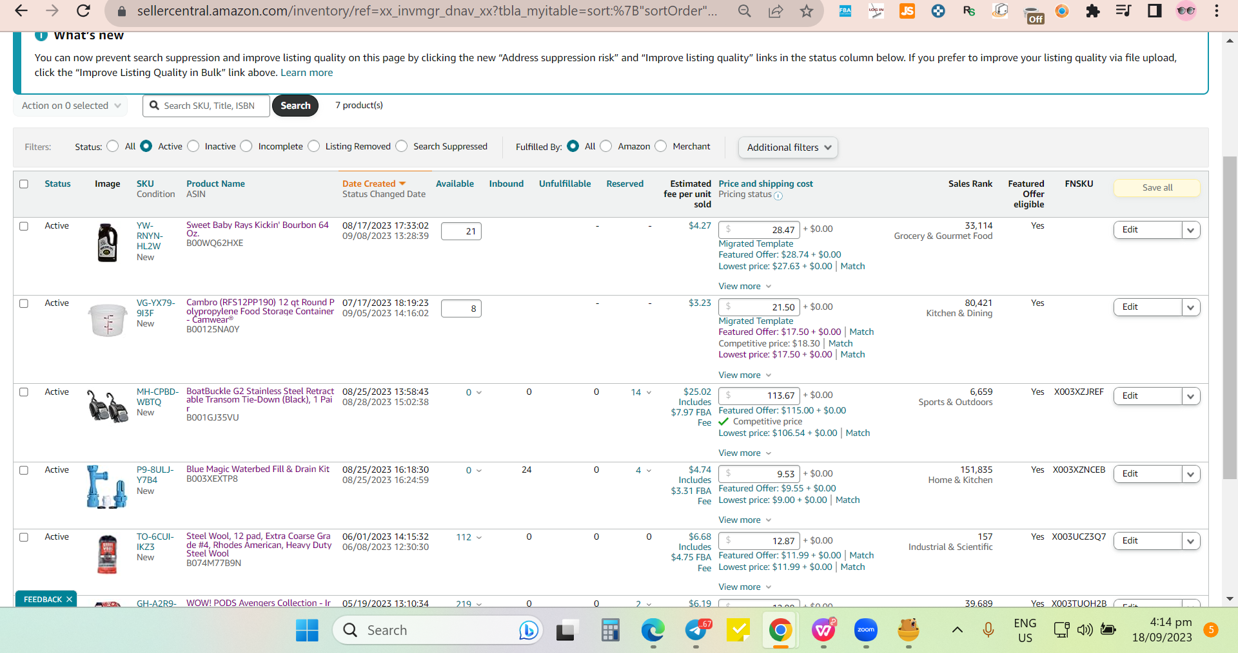Close the FEEDBACK tab
This screenshot has width=1238, height=653.
(69, 600)
